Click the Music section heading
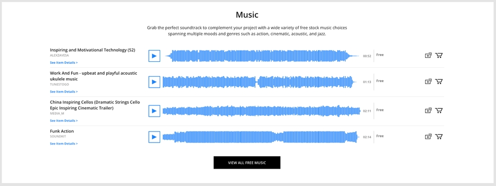Screen dimensions: 496x186 pos(247,14)
